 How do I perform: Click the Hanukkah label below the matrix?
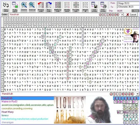7,94
